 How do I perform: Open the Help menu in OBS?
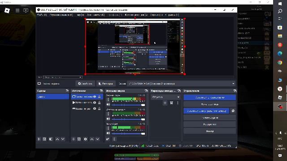[172, 15]
